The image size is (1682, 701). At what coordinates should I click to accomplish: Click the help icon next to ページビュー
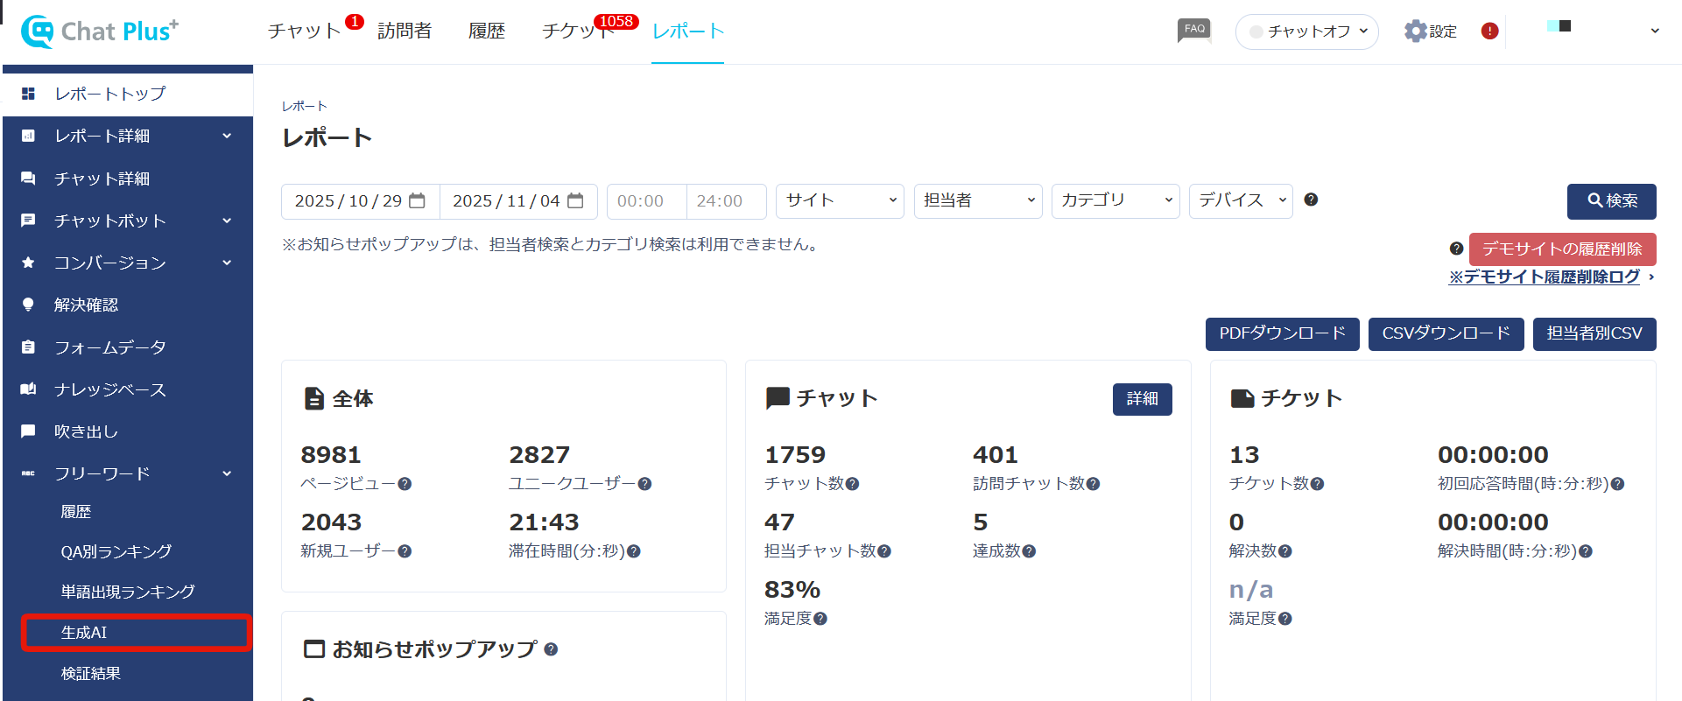(405, 484)
